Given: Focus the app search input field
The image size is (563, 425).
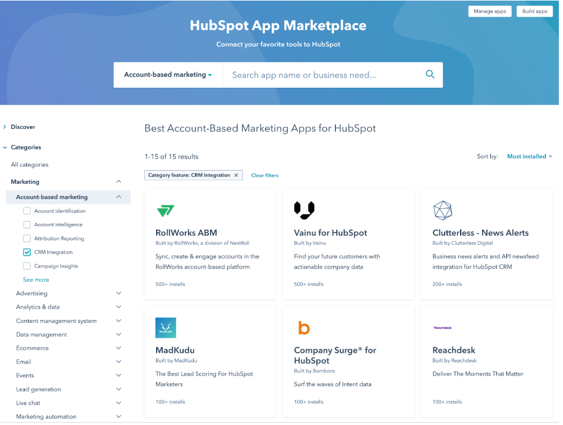Looking at the screenshot, I should click(x=323, y=75).
